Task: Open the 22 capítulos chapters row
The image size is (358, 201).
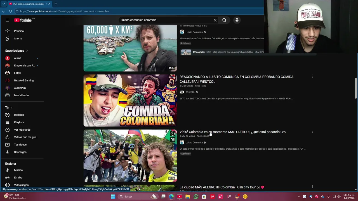Action: click(248, 52)
